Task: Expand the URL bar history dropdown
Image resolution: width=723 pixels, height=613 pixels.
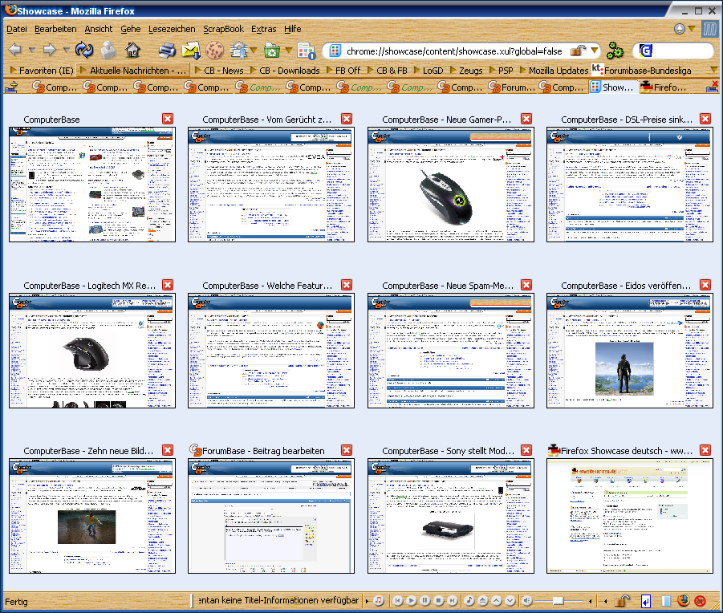Action: pos(595,51)
